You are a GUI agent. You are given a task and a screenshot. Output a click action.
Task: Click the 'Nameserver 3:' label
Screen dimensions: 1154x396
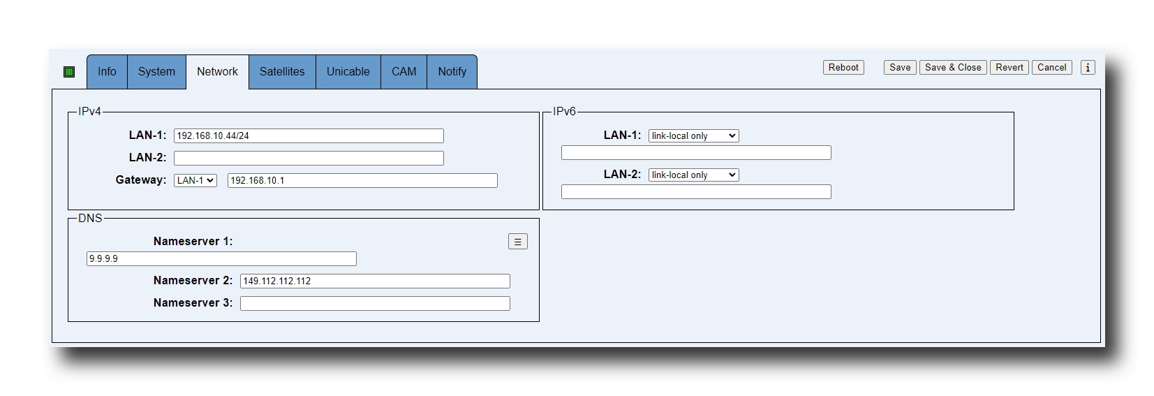coord(193,303)
